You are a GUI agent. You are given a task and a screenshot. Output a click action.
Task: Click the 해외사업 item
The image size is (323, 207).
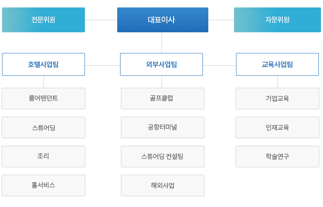[163, 185]
